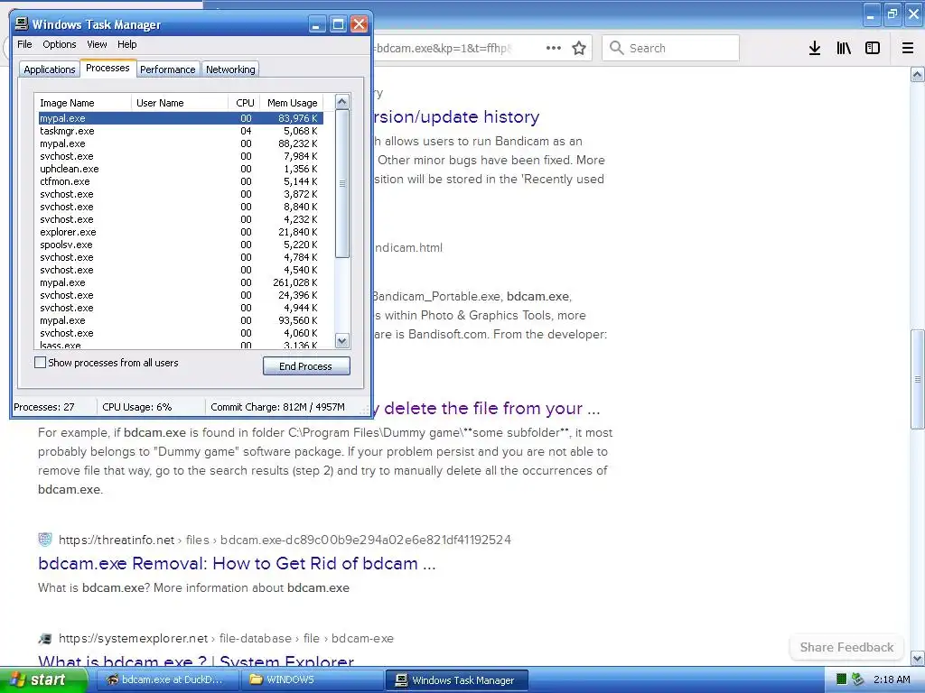Select the ctfmon.exe process row
This screenshot has height=693, width=925.
tap(181, 181)
